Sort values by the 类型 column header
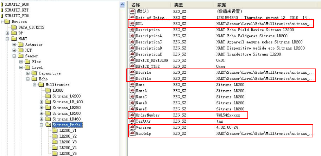 click(193, 5)
